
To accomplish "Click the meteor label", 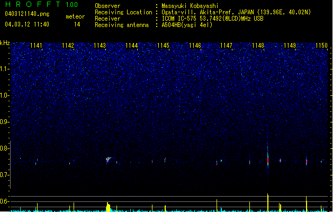I will pos(75,16).
